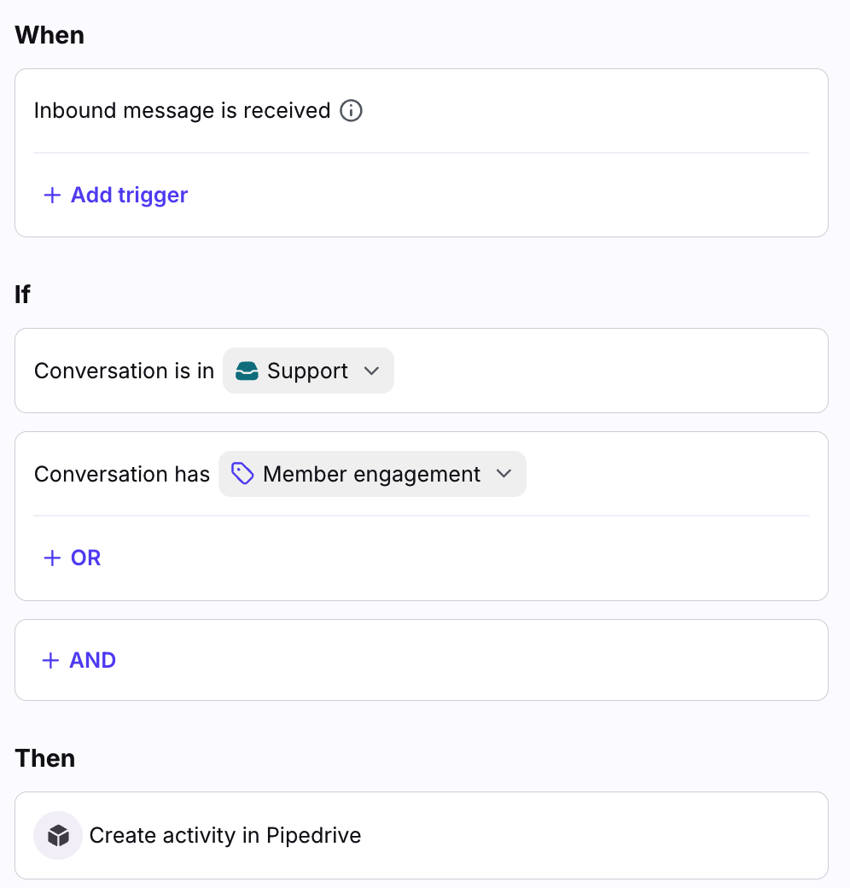Open the Create activity in Pipedrive action

(225, 835)
